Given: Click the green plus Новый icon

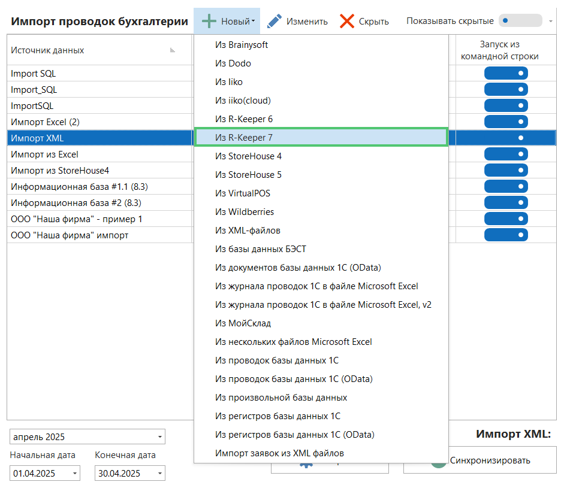Looking at the screenshot, I should pos(209,22).
